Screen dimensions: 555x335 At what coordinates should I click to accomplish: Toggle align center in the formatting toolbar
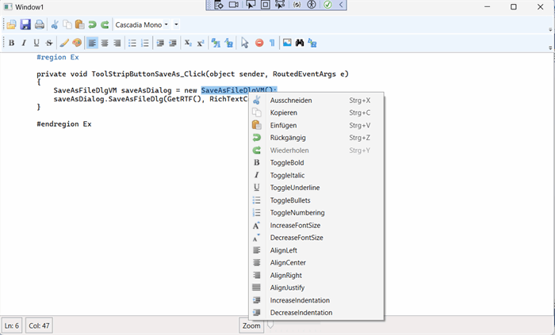105,43
